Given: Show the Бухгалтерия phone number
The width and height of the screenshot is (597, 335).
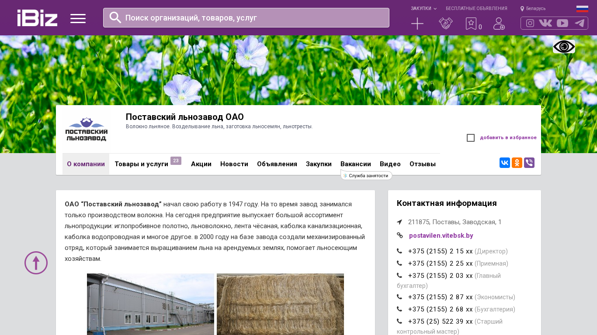Looking at the screenshot, I should tap(441, 309).
